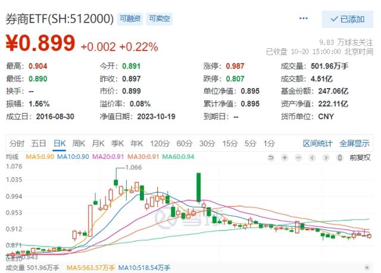Click the volume MA5:563.57万手 label
Screen dimensions: 381x273
(90, 268)
